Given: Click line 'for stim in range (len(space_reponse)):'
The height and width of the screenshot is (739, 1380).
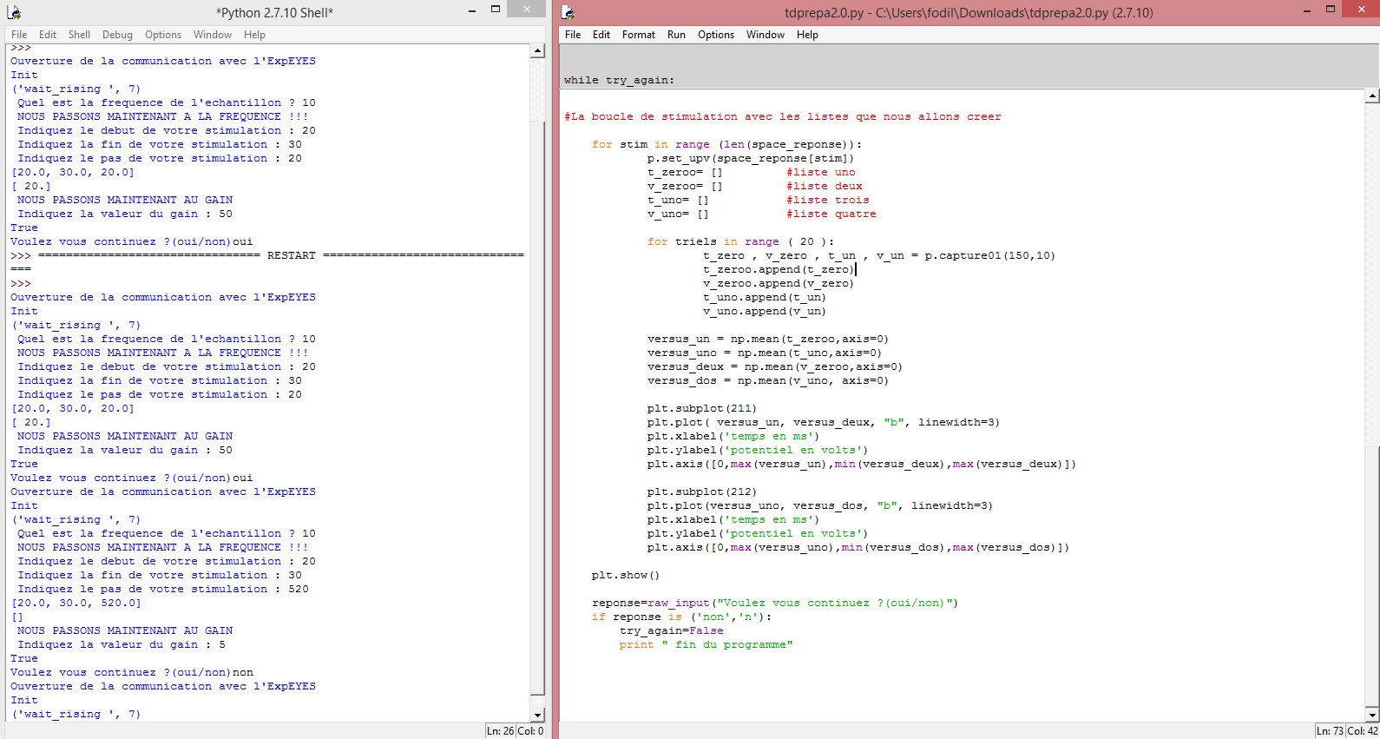Looking at the screenshot, I should (727, 144).
